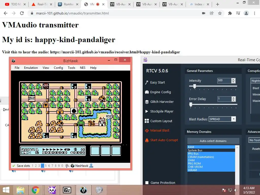Screen dimensions: 260x195
Task: Toggle the CHR VROM memory domain
Action: click(211, 167)
